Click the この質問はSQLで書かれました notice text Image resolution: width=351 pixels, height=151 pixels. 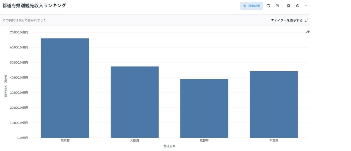25,20
